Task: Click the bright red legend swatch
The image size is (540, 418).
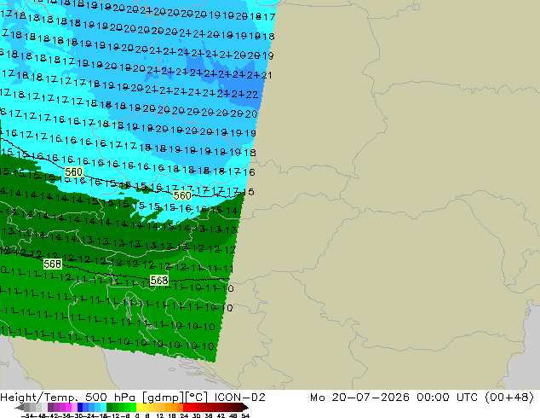Action: [x=186, y=407]
